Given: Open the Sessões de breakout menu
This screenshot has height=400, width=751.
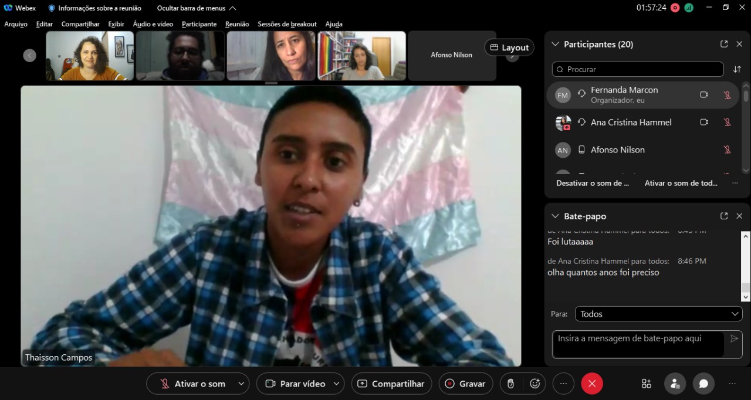Looking at the screenshot, I should tap(287, 24).
